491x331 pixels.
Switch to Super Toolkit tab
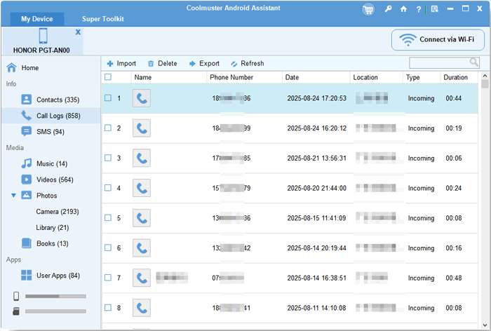(102, 19)
